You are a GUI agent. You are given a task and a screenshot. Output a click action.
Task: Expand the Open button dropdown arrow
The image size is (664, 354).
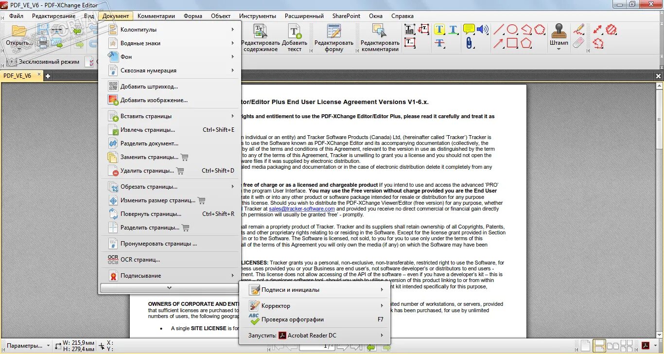click(x=19, y=49)
